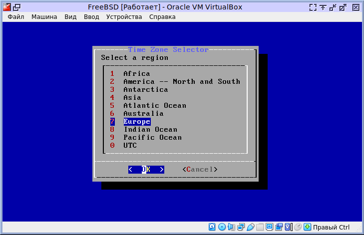The height and width of the screenshot is (235, 364).
Task: Click the USB devices icon
Action: click(x=251, y=227)
